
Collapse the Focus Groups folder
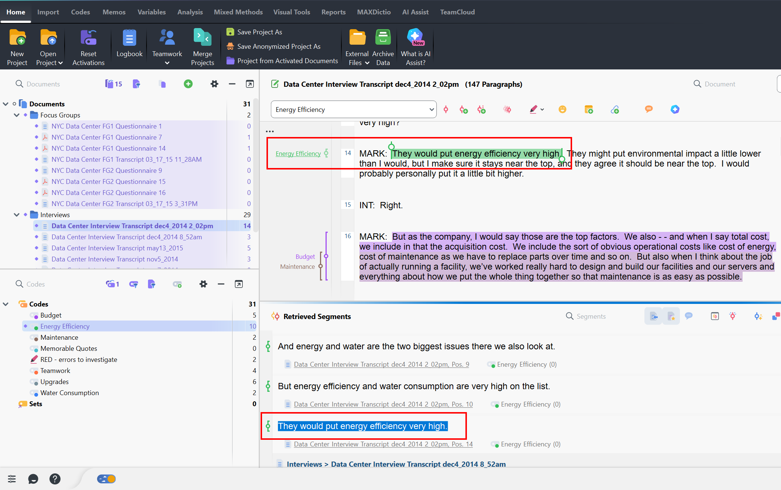pyautogui.click(x=17, y=115)
